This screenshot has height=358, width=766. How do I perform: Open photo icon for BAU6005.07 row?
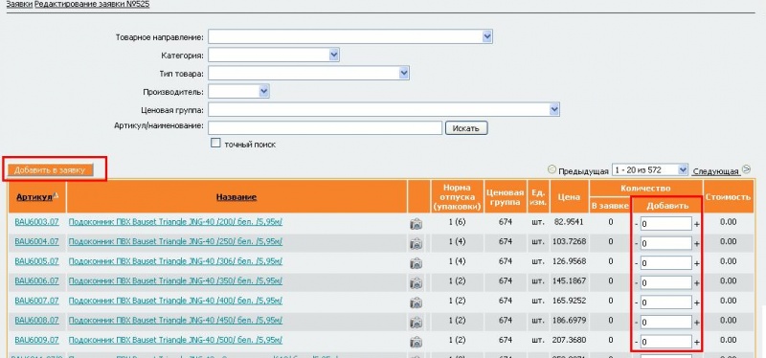(x=417, y=263)
